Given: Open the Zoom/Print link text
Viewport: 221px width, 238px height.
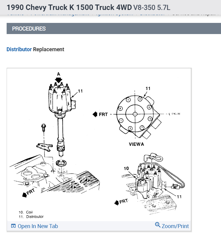Looking at the screenshot, I should tap(175, 226).
